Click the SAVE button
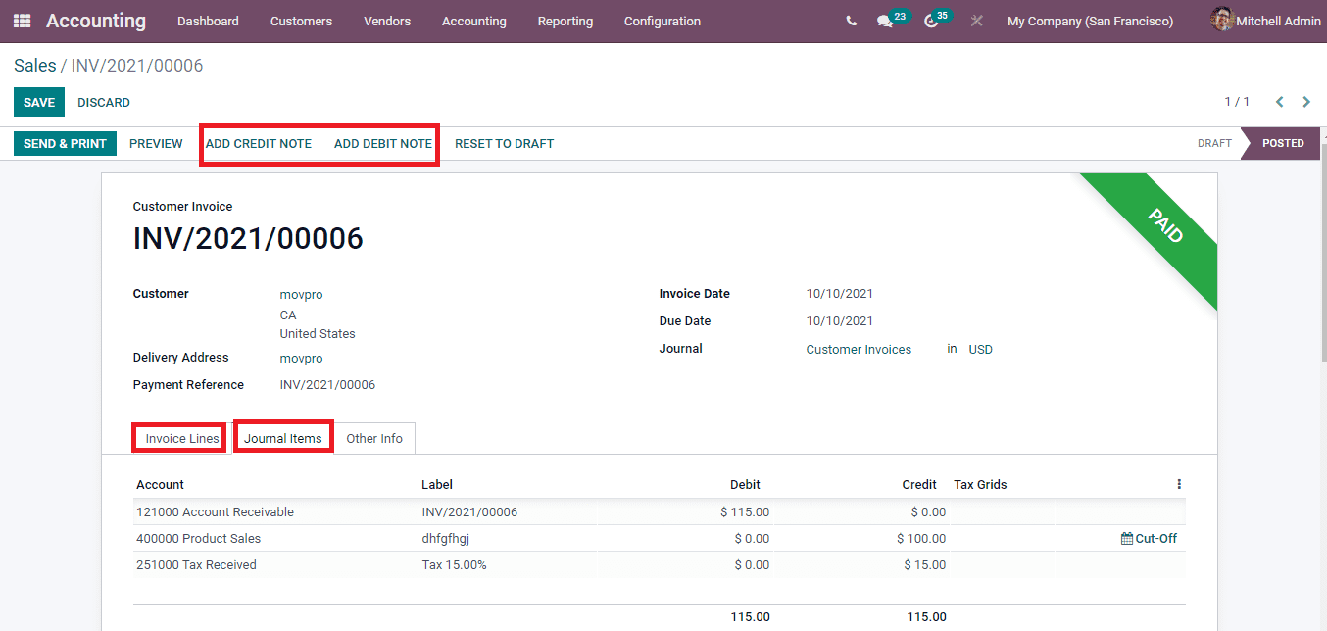This screenshot has width=1327, height=631. [38, 102]
